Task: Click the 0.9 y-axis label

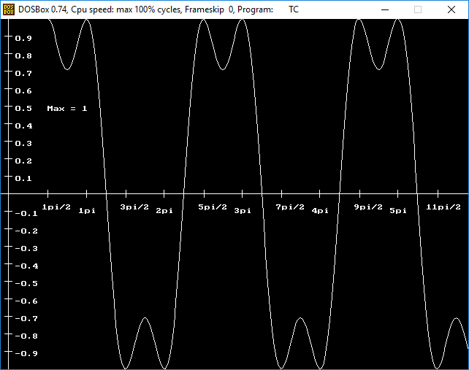Action: point(23,38)
